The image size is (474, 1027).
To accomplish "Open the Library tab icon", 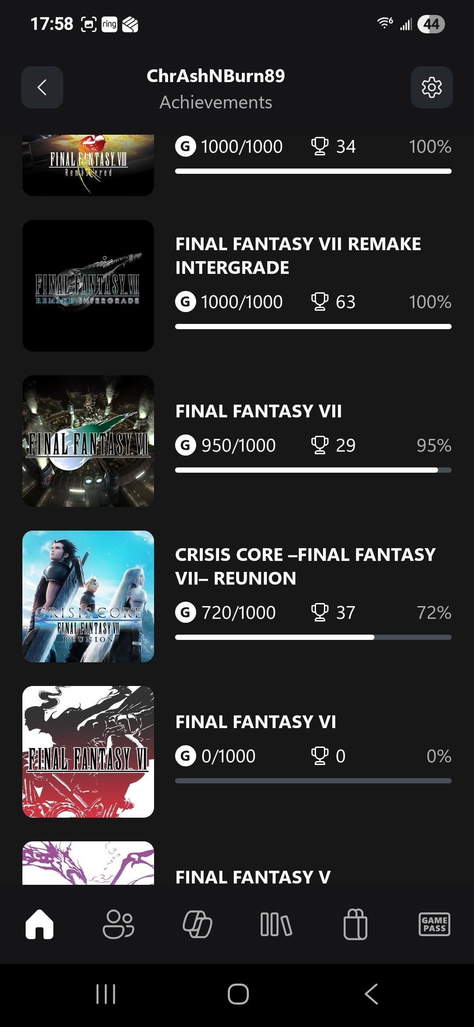I will 276,924.
